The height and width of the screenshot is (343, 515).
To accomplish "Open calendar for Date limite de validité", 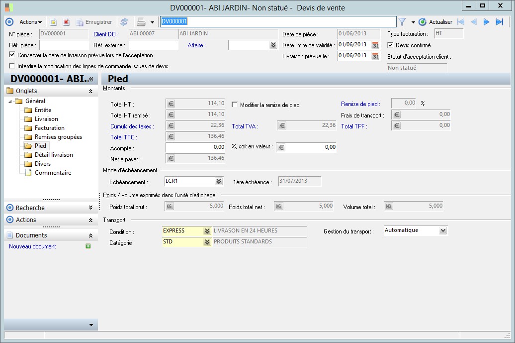I will coord(376,45).
